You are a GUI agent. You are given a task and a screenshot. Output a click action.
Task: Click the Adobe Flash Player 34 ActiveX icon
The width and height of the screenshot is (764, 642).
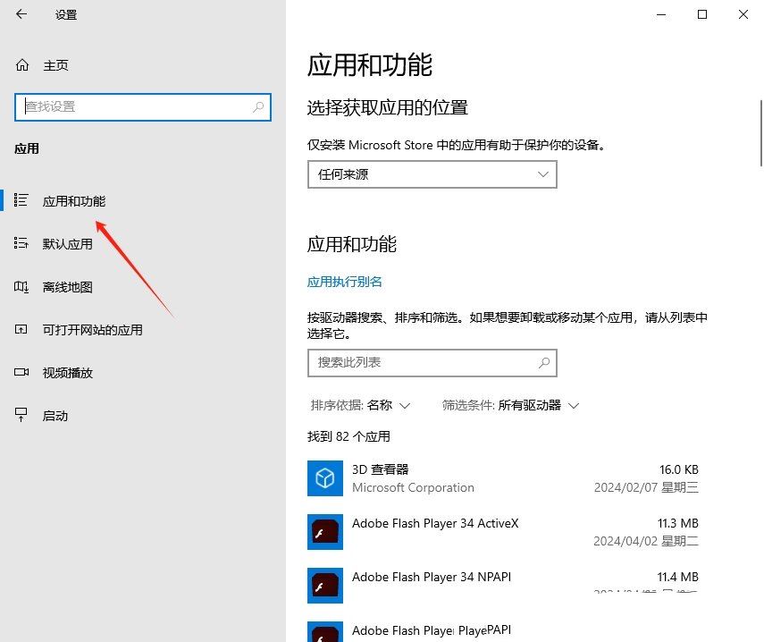tap(324, 532)
